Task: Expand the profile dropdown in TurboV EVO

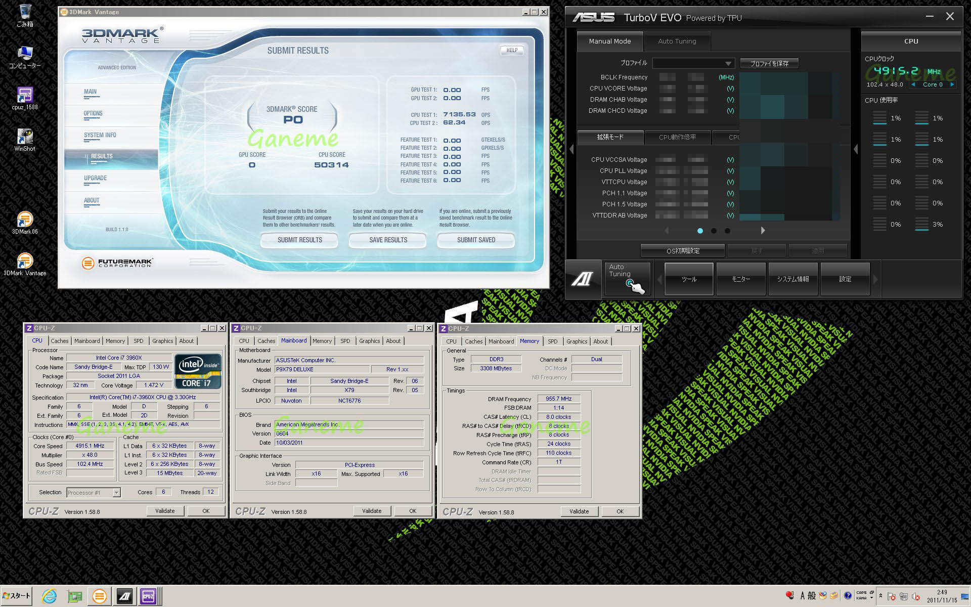Action: (728, 64)
